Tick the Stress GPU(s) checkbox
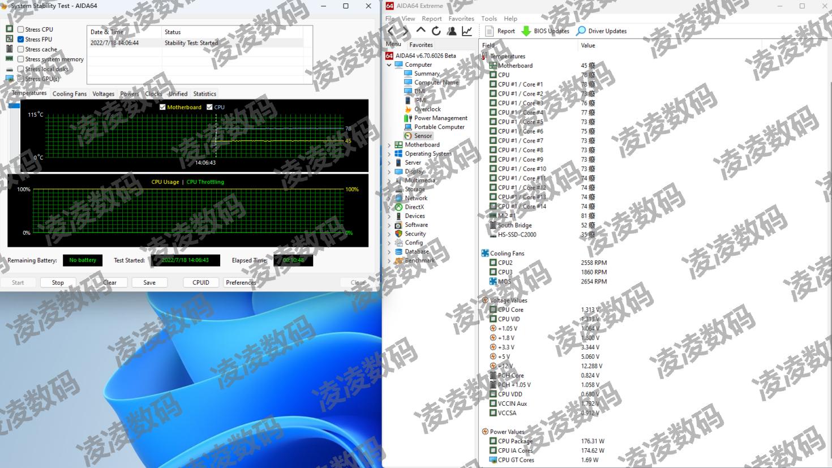This screenshot has width=832, height=468. pos(21,79)
